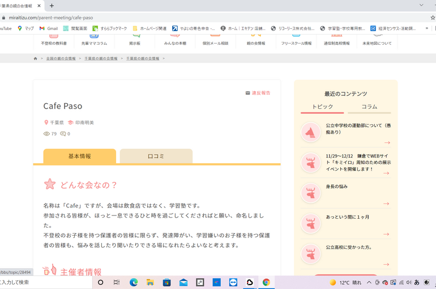The height and width of the screenshot is (289, 436).
Task: Open the Gmail bookmark
Action: pos(48,28)
